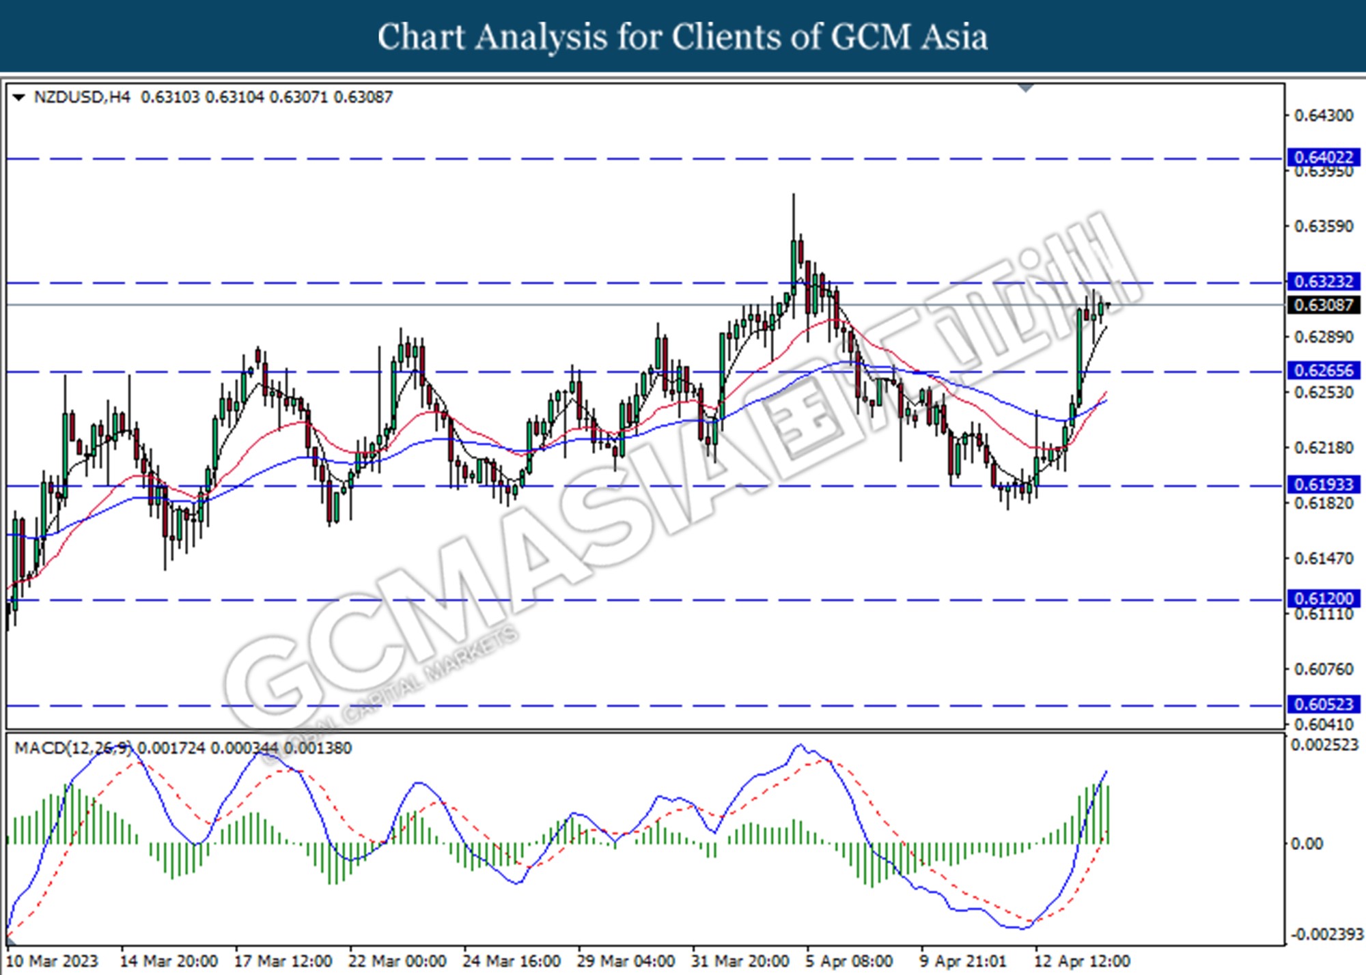
Task: Select the current price label 0.63087
Action: pos(1323,305)
